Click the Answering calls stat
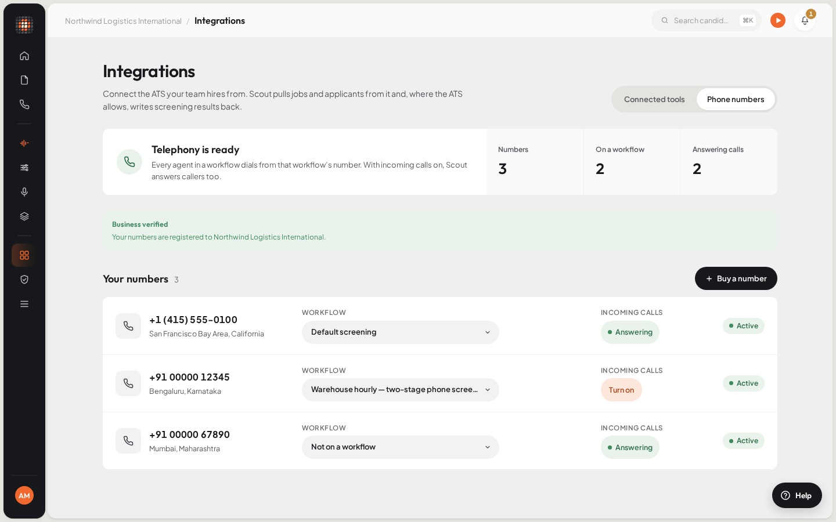This screenshot has height=522, width=836. tap(729, 162)
